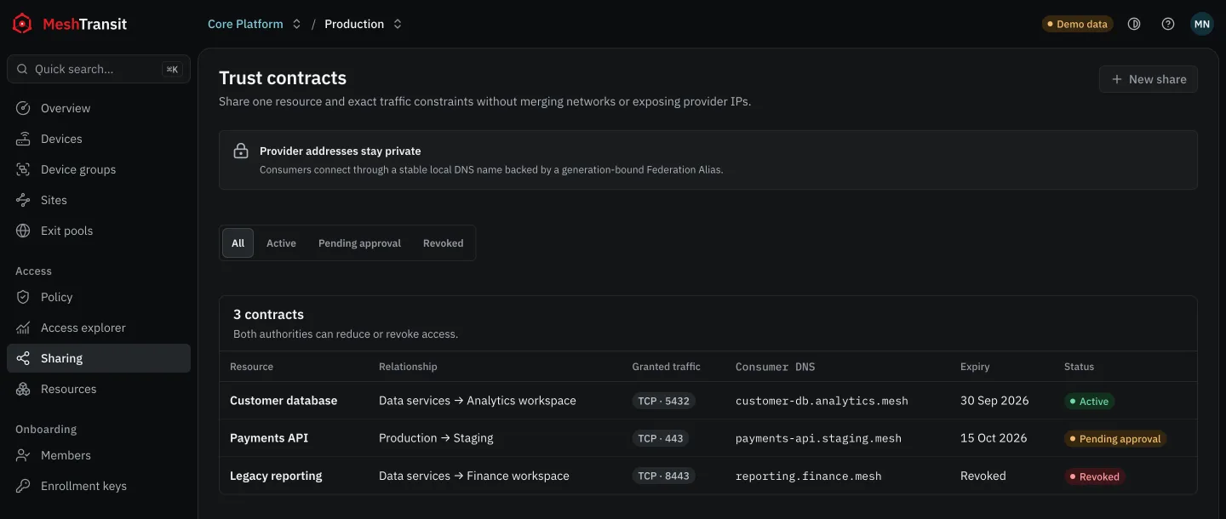Click Data services → Finance workspace relationship
The image size is (1226, 519).
474,476
